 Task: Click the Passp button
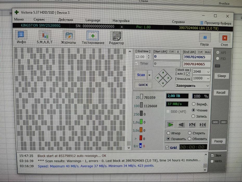click(218, 141)
